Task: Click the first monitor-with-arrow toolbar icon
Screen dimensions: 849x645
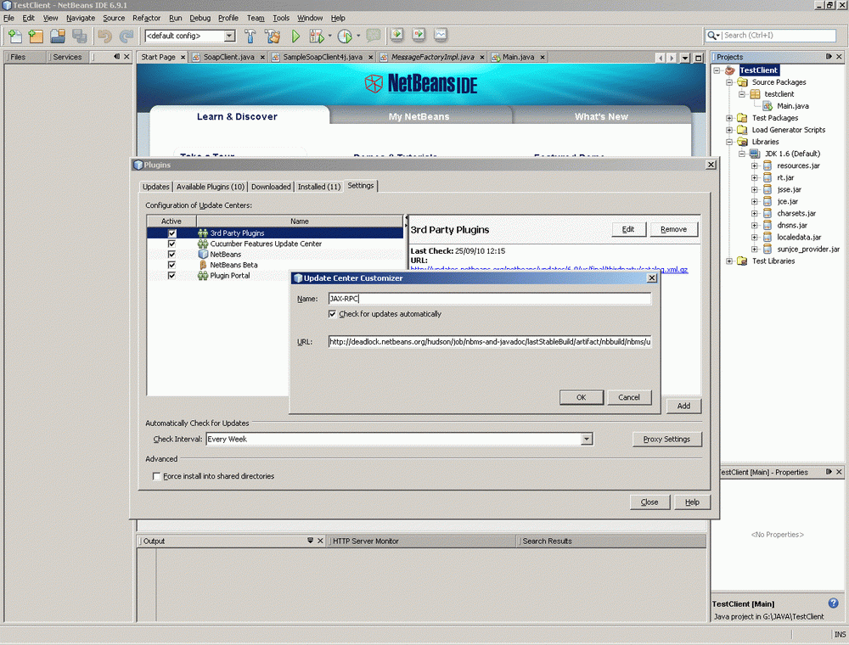Action: 396,35
